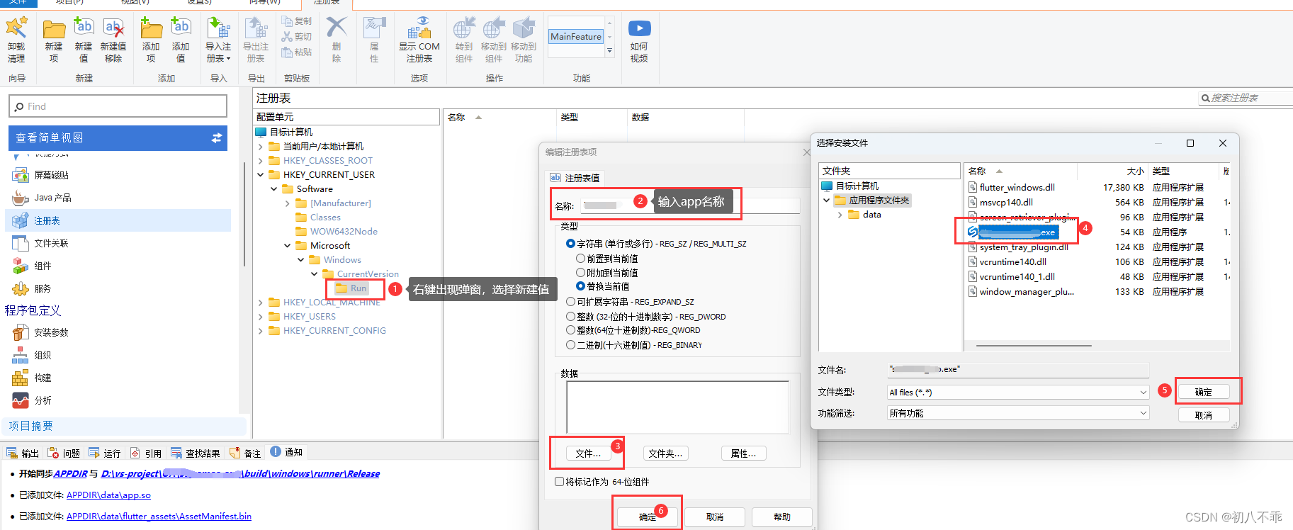
Task: Open the APPDIR\data\app.so link
Action: click(x=108, y=495)
